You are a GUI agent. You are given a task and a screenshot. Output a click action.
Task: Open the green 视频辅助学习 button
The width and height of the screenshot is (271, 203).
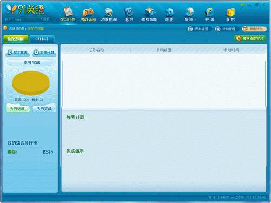tap(250, 38)
